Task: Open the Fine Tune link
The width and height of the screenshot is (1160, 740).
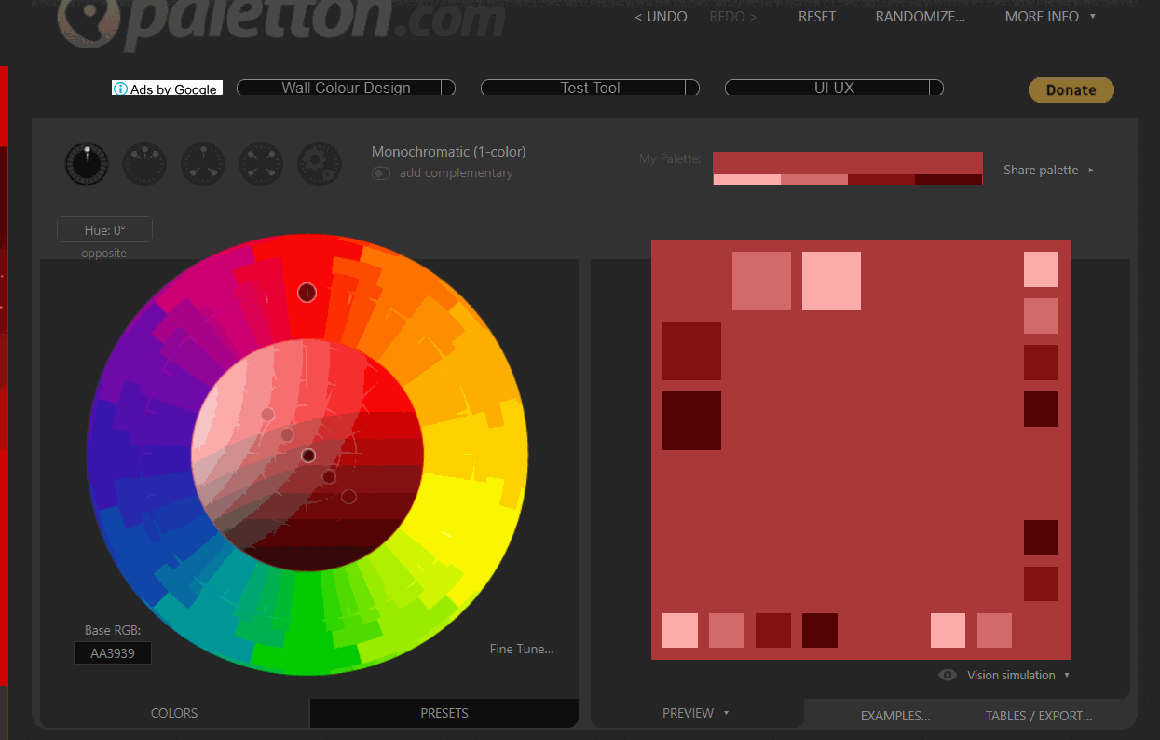Action: coord(521,650)
